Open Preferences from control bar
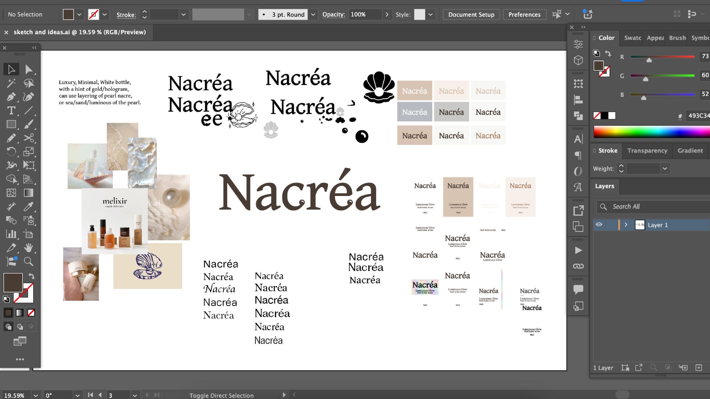The width and height of the screenshot is (710, 399). (x=524, y=14)
